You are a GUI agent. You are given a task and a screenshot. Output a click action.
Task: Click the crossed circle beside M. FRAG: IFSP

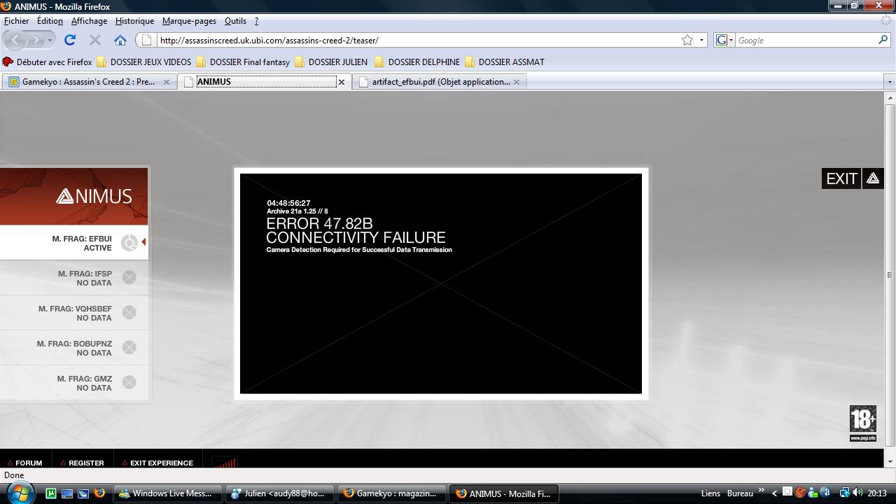[x=129, y=277]
